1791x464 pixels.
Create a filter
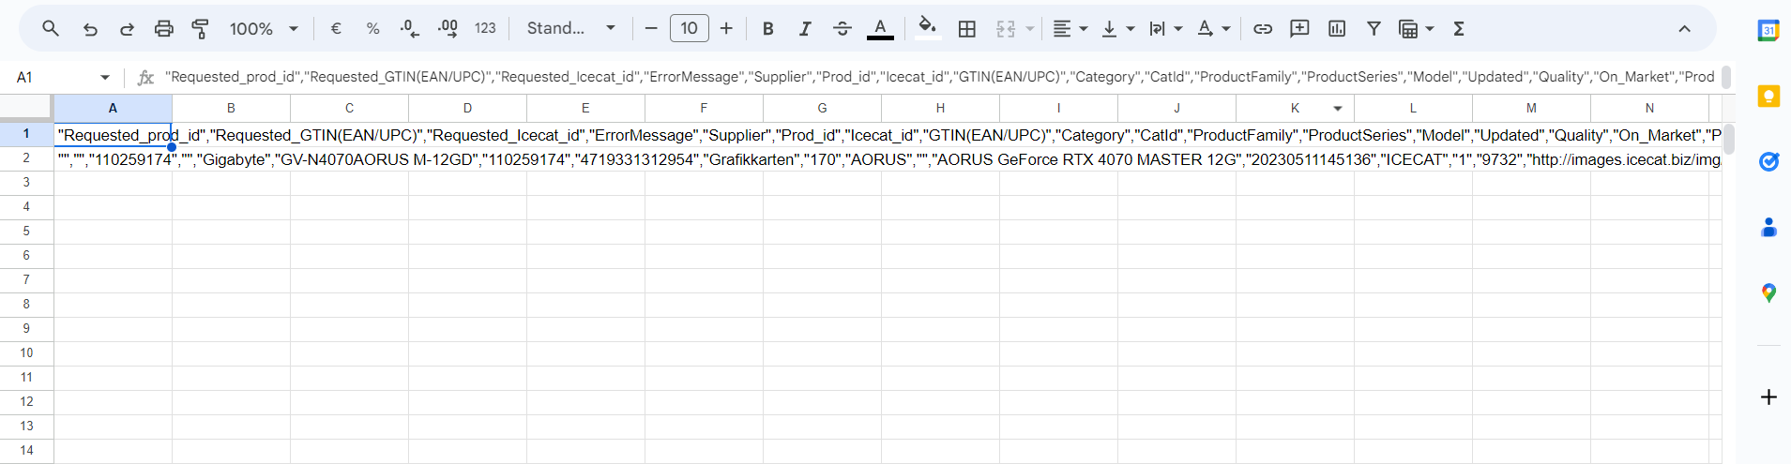pos(1374,29)
